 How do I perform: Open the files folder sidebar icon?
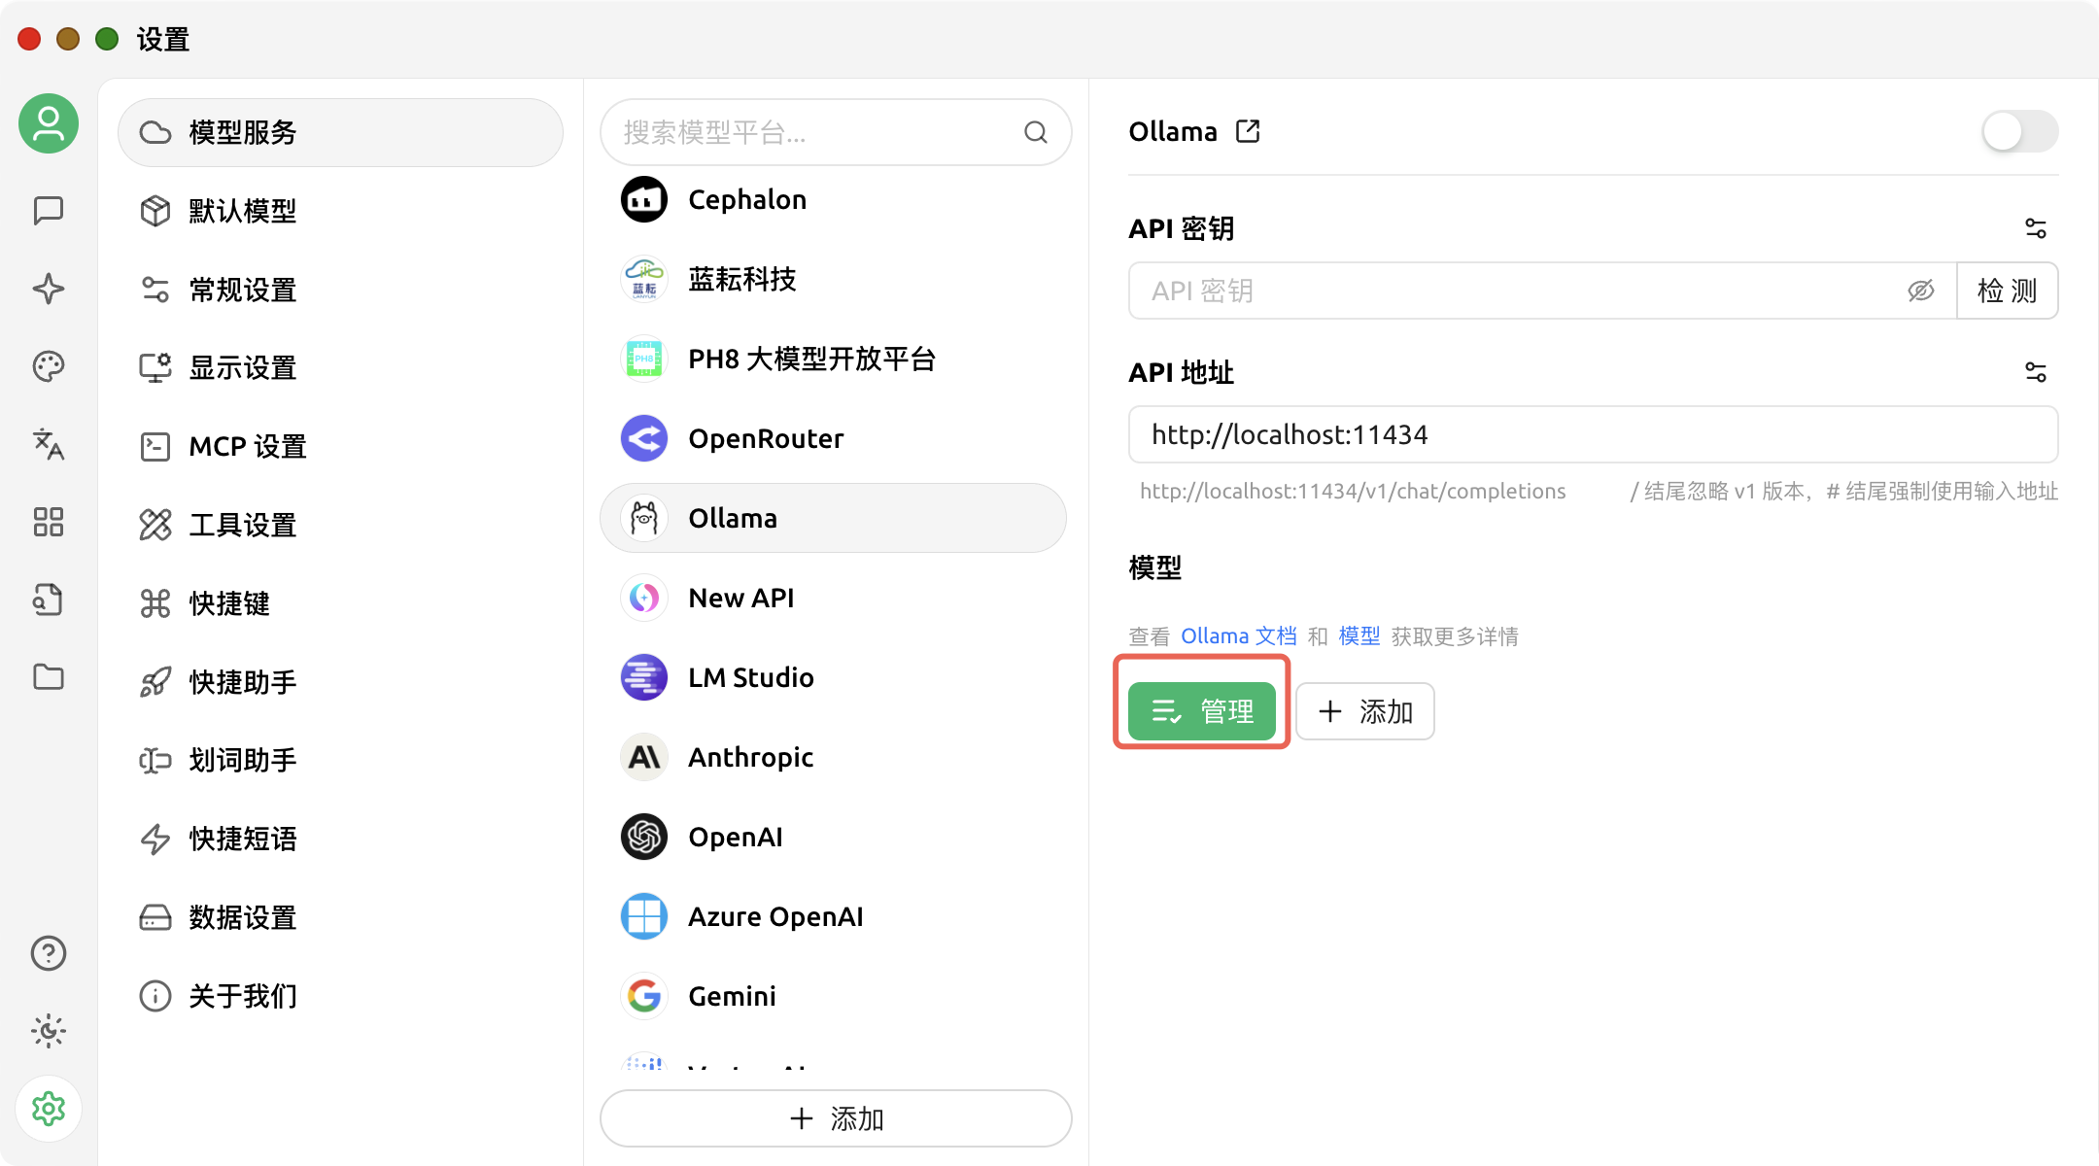coord(49,677)
